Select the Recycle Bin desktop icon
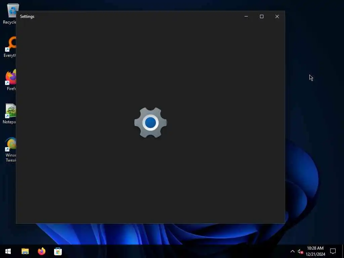Image resolution: width=344 pixels, height=258 pixels. [10, 13]
